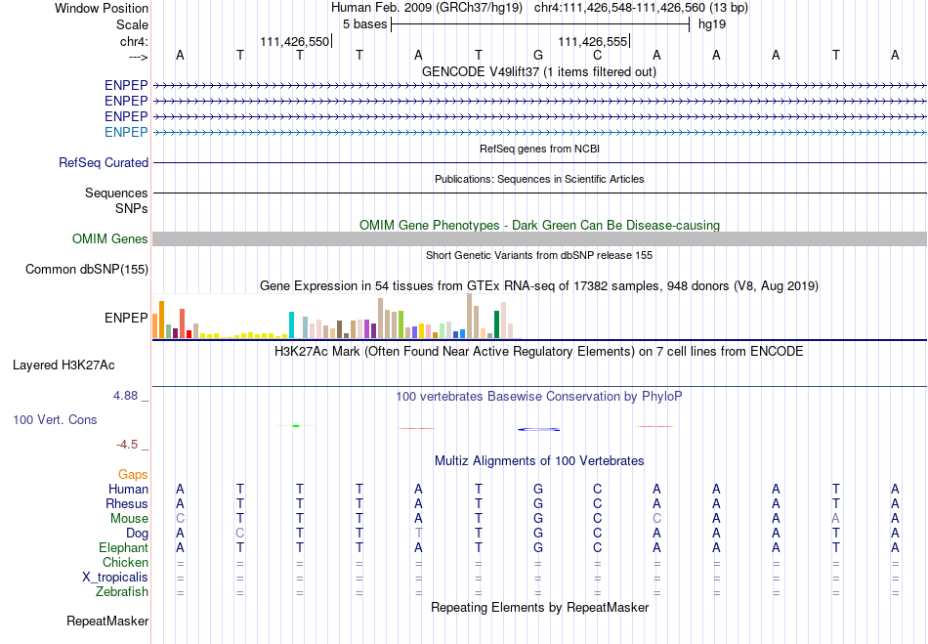The height and width of the screenshot is (644, 928).
Task: Click the Short Genetic Variants dbSNP title
Action: click(x=539, y=255)
